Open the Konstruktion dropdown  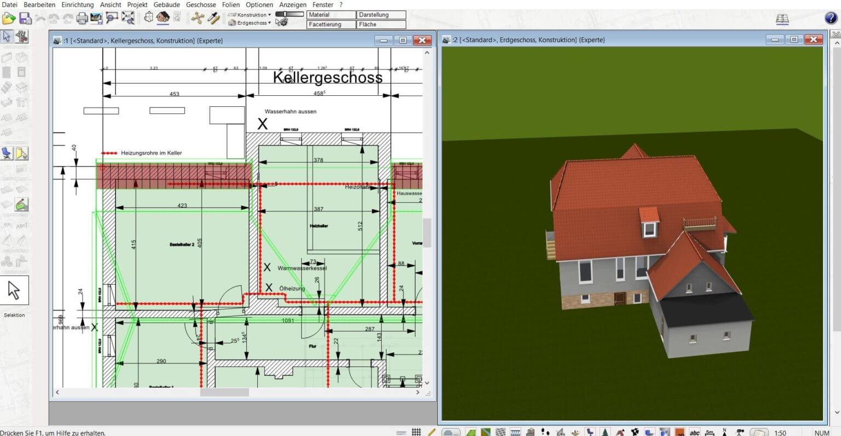point(250,15)
